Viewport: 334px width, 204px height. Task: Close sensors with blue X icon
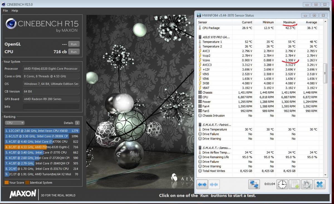pos(320,184)
